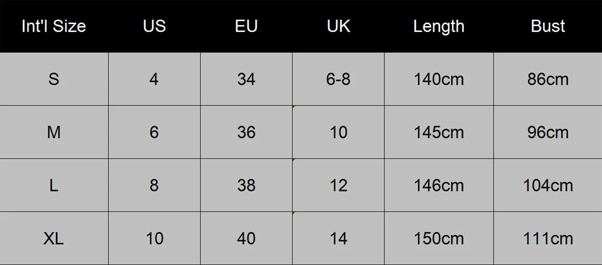Click the 104cm bust cell
Screen dimensions: 602x265
tap(548, 185)
